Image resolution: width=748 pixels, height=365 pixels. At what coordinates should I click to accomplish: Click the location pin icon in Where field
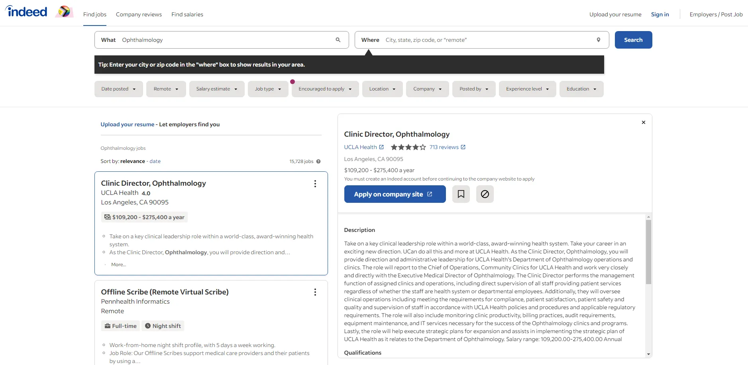click(598, 40)
